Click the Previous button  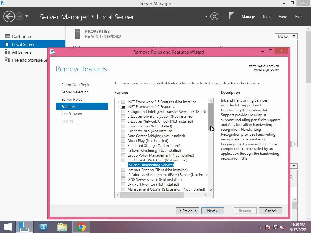[187, 211]
